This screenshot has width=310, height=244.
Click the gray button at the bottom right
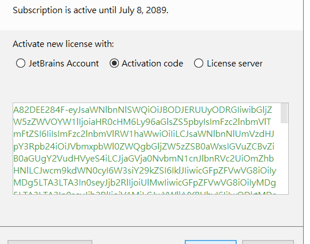point(268,242)
